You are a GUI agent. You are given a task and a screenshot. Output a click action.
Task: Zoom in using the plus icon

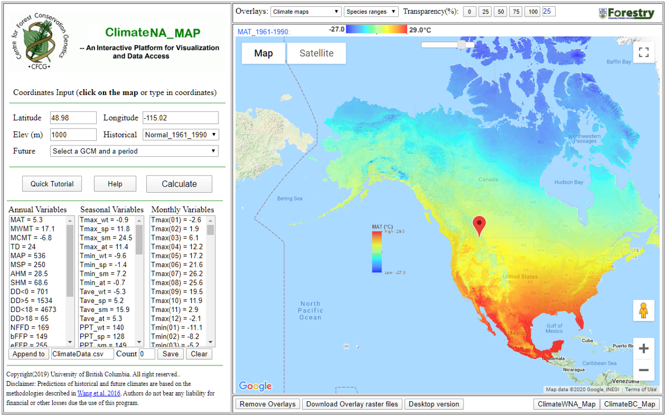644,347
